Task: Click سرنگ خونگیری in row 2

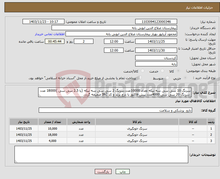Action: (x=137, y=135)
